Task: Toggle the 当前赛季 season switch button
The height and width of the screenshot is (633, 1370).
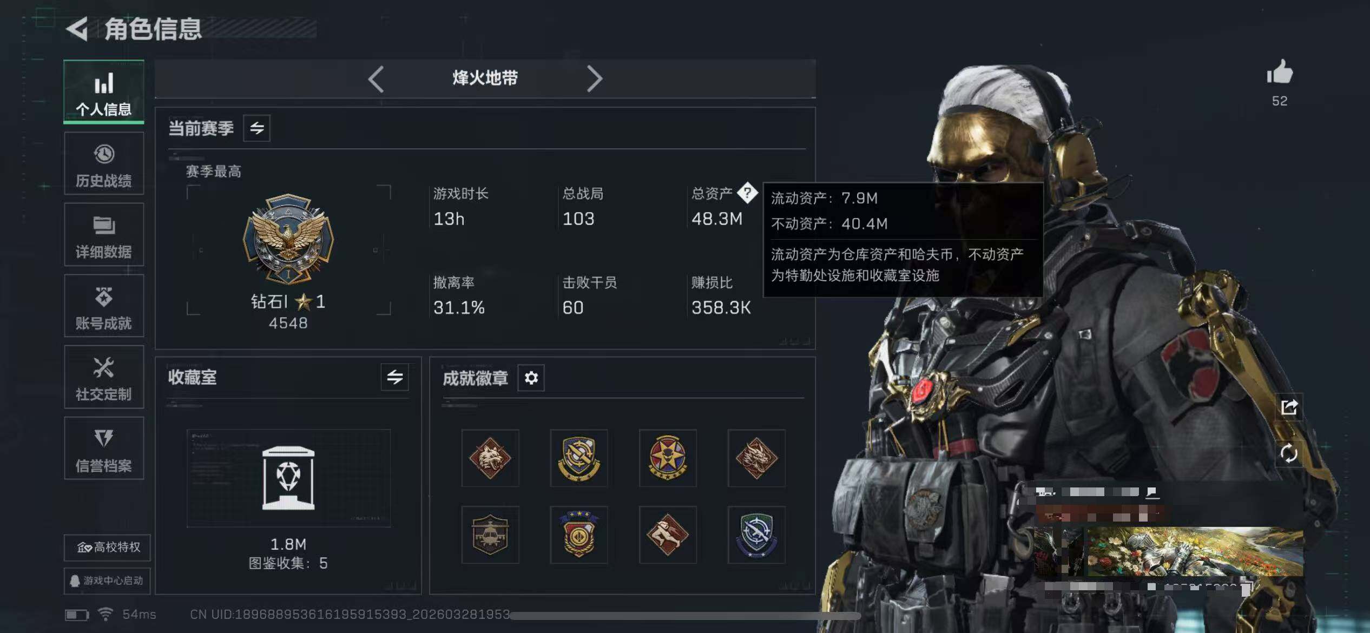Action: [257, 128]
